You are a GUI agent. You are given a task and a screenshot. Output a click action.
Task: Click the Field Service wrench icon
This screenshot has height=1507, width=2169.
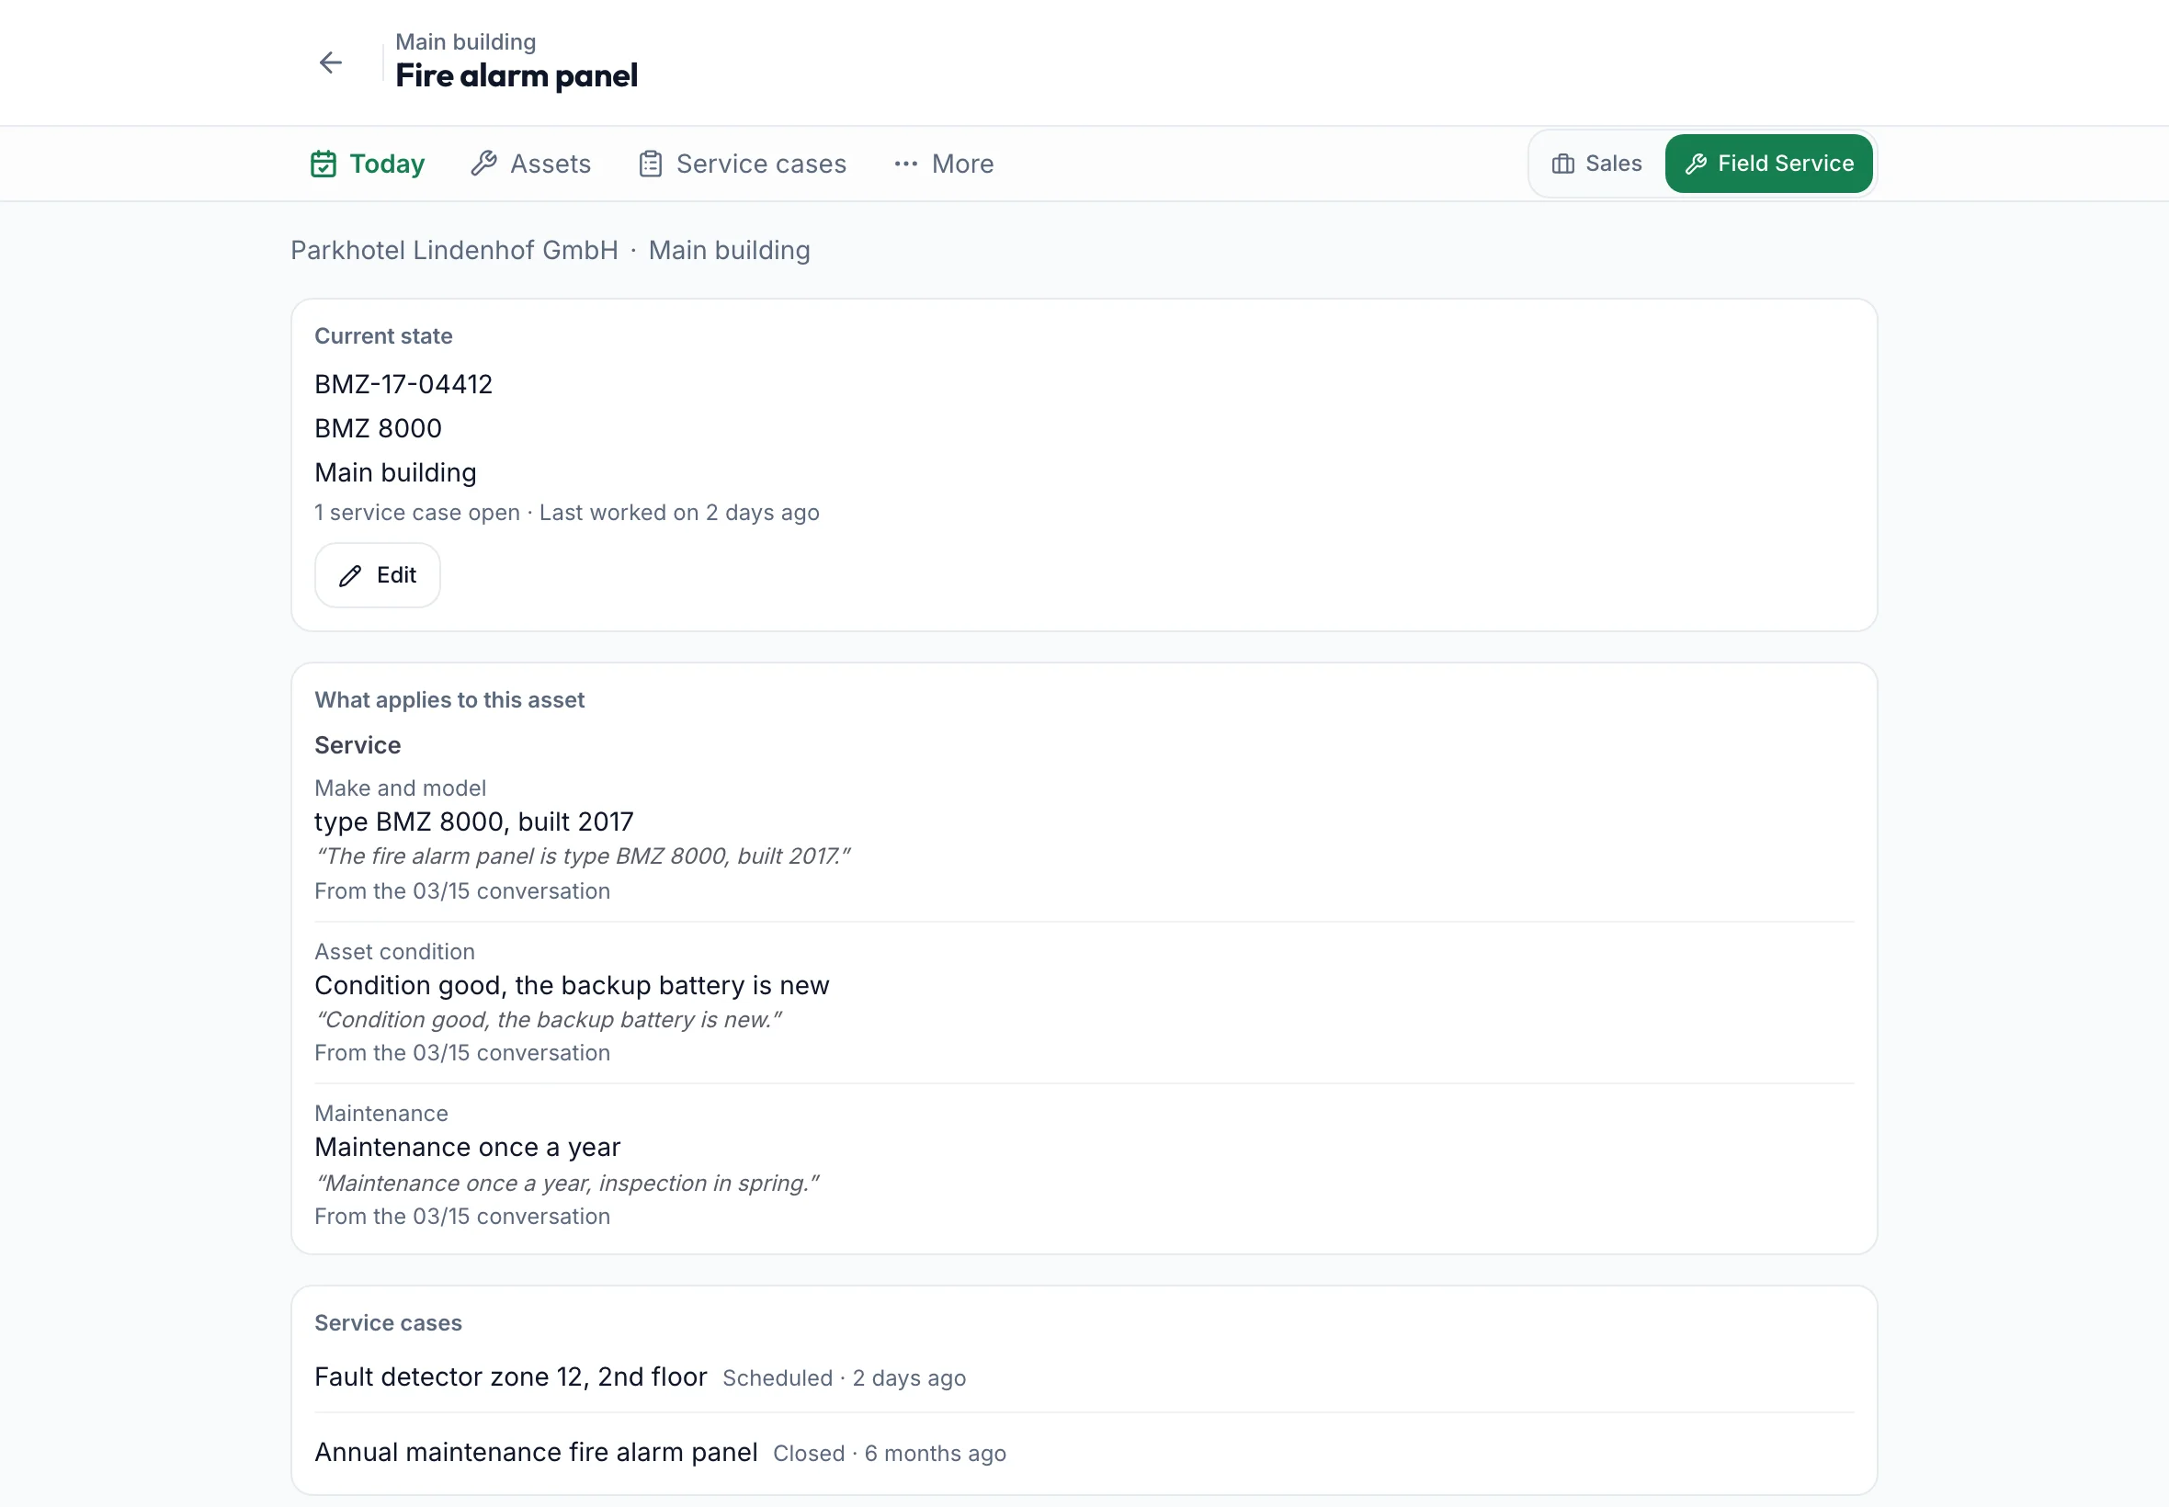[x=1696, y=164]
